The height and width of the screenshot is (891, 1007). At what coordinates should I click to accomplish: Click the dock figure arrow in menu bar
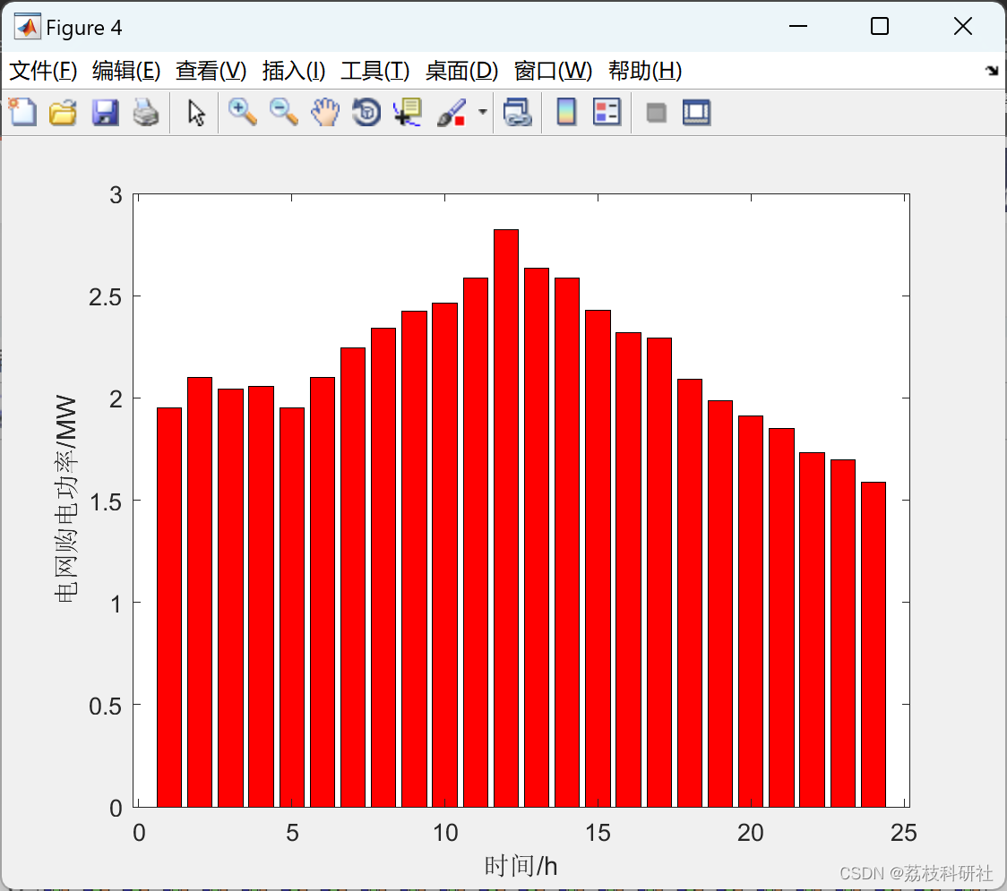point(992,71)
